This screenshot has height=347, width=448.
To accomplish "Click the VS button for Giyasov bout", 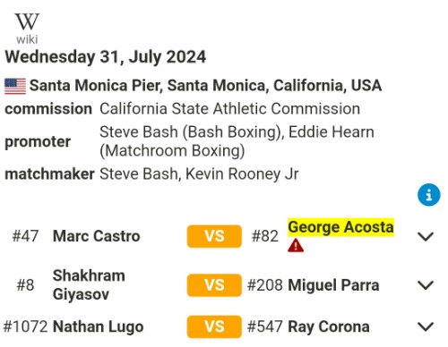I will point(214,285).
